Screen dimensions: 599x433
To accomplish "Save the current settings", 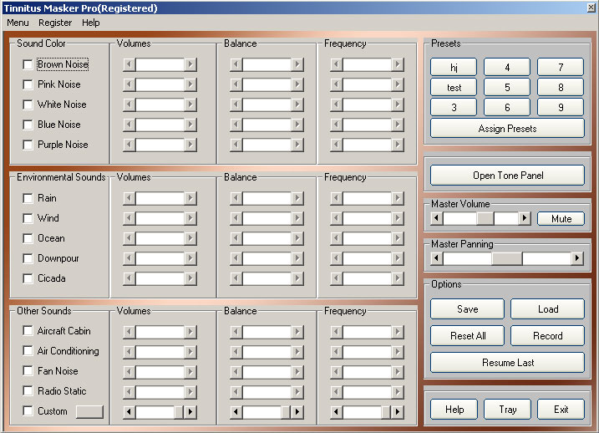I will (467, 308).
